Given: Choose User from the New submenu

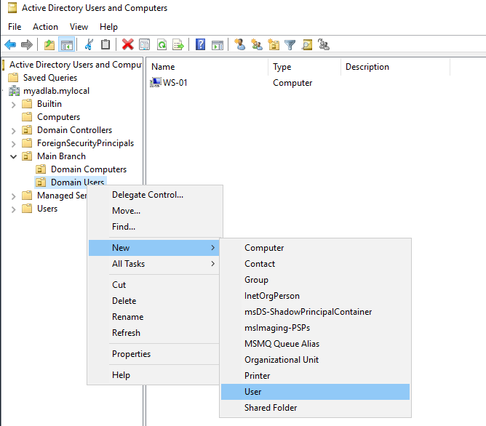Looking at the screenshot, I should (x=253, y=392).
